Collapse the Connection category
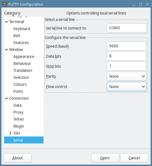Image resolution: width=152 pixels, height=166 pixels. coord(6,98)
